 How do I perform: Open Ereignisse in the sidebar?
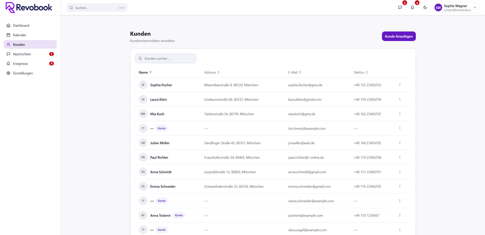pos(30,64)
